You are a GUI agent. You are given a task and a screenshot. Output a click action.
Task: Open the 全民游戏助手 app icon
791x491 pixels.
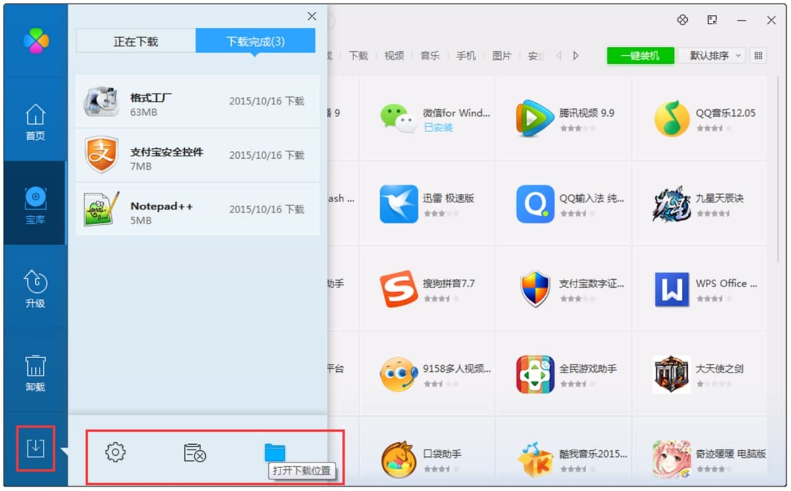[535, 374]
